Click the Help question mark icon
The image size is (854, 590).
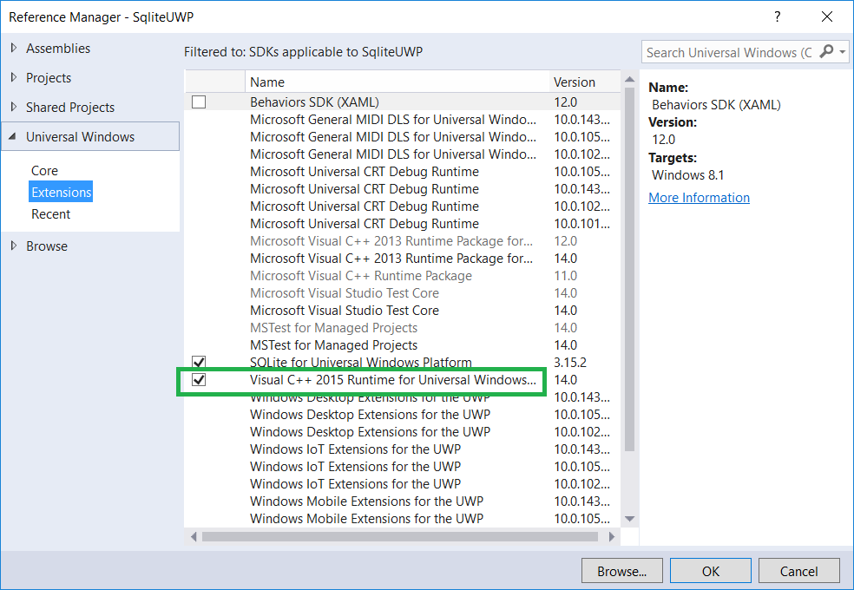(x=777, y=16)
